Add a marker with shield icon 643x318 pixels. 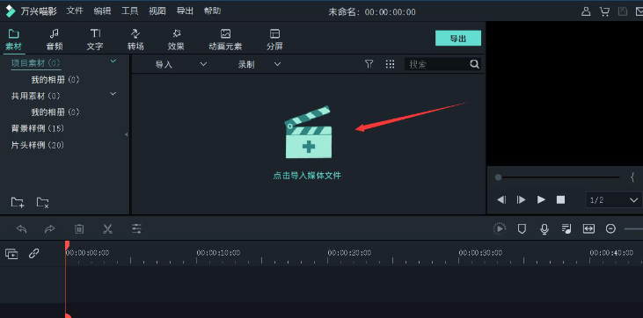pos(522,228)
